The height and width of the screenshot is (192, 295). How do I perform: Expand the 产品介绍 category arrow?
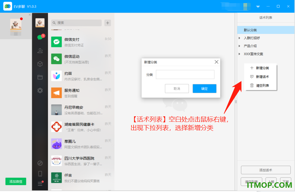click(239, 46)
